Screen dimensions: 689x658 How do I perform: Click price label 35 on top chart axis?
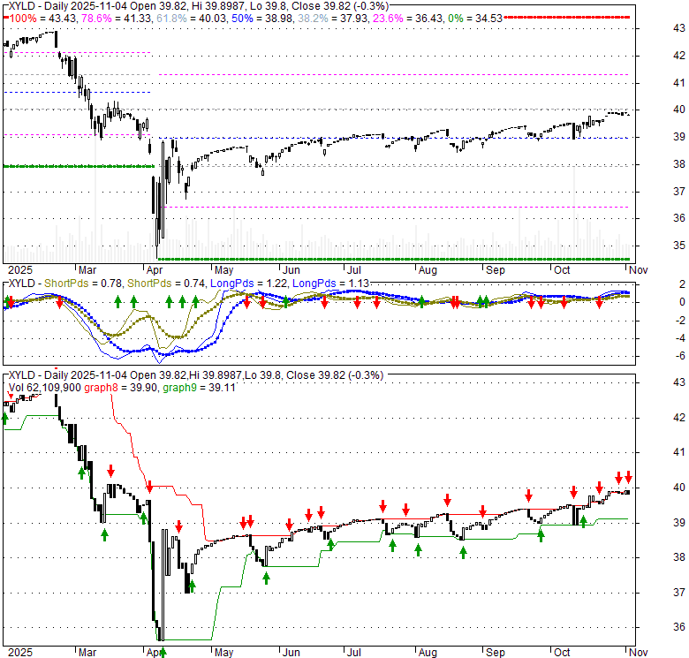point(679,246)
